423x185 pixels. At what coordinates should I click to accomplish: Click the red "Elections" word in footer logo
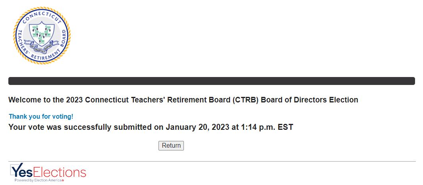point(60,172)
